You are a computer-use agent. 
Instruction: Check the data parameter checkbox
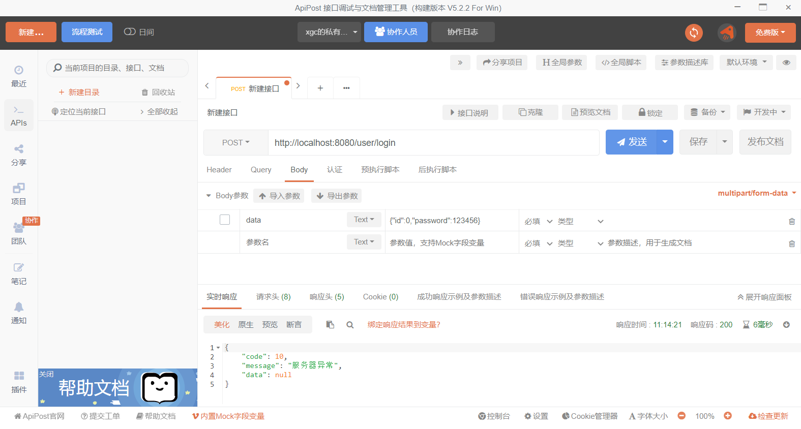click(x=225, y=220)
